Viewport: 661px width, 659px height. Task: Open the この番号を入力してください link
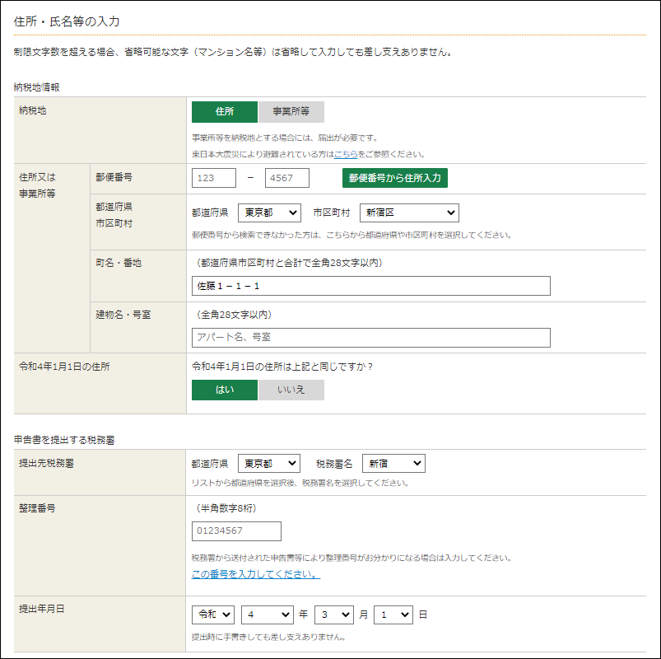[x=256, y=574]
